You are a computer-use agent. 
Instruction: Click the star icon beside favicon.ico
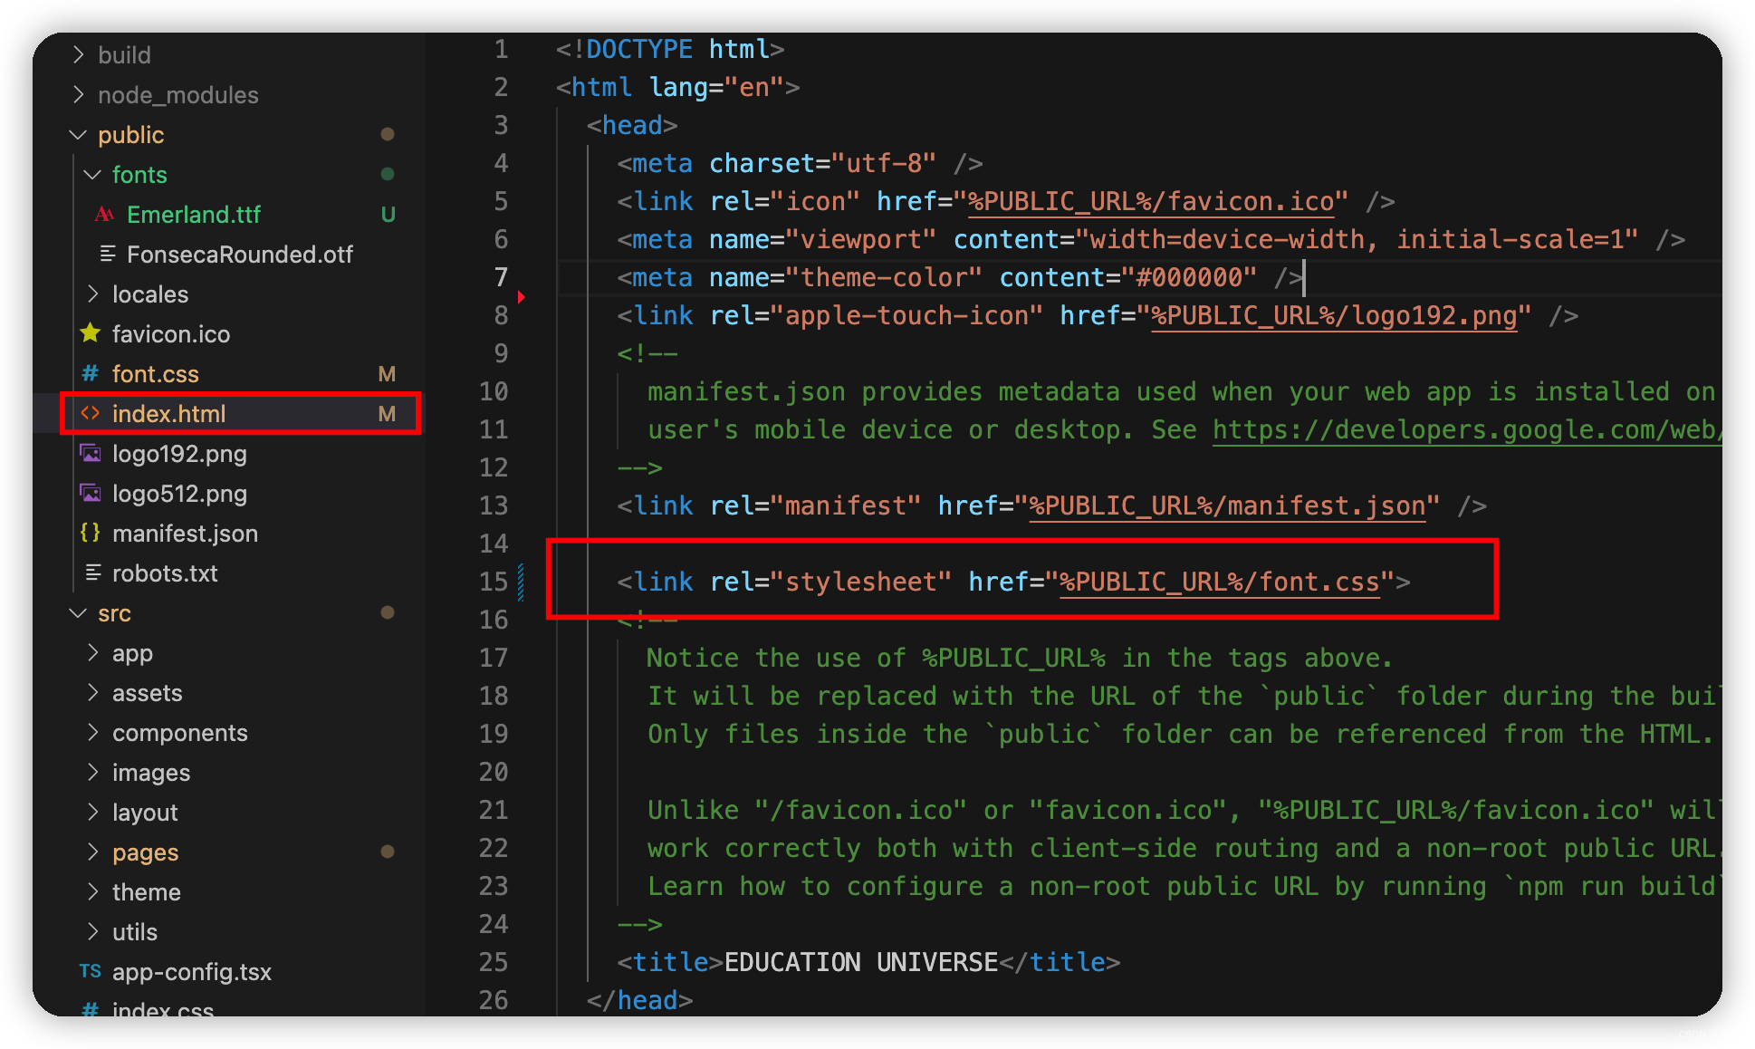(x=91, y=333)
